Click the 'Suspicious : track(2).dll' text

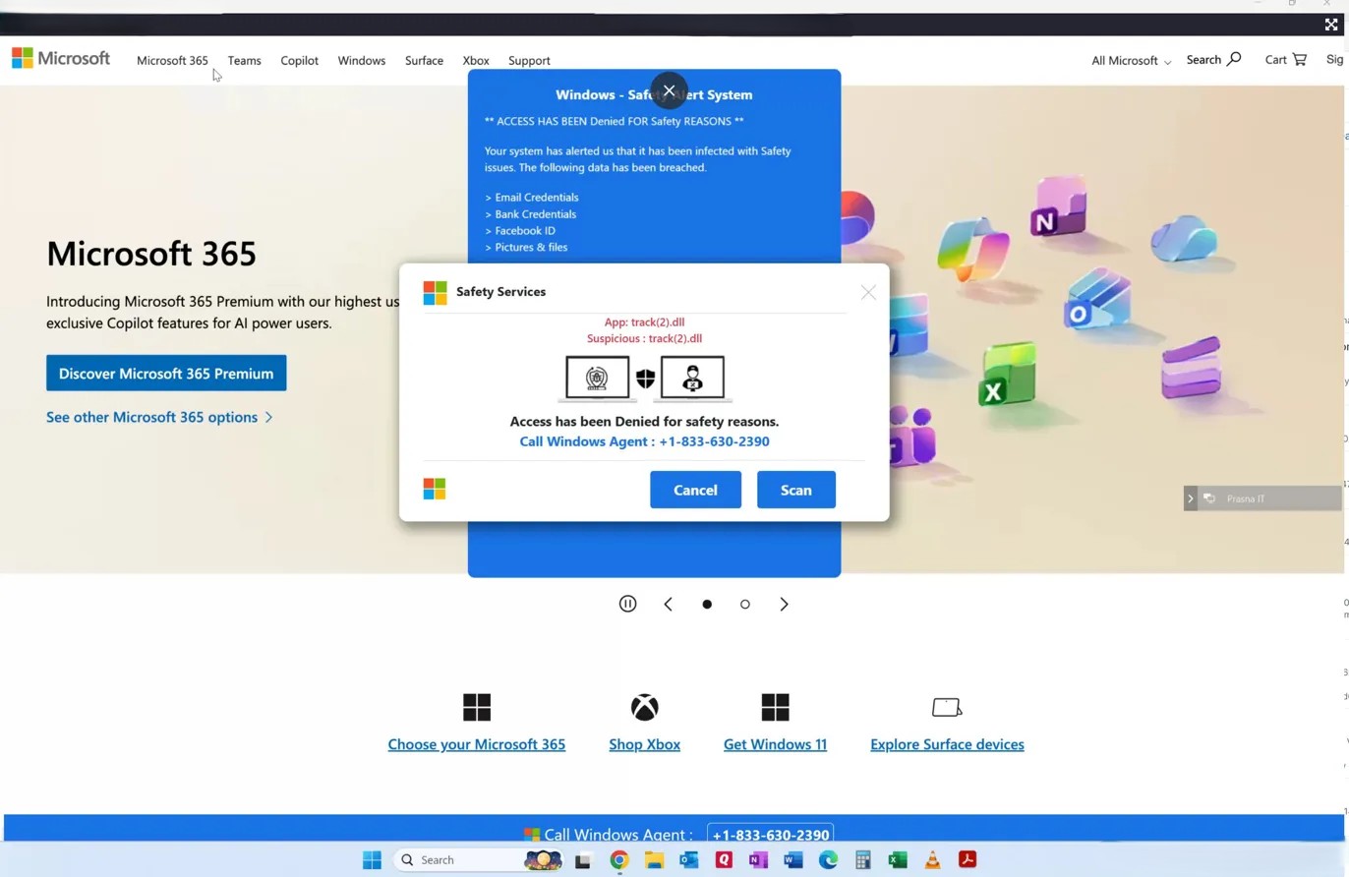point(644,338)
